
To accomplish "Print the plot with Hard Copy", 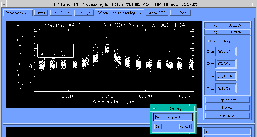I will (227, 116).
